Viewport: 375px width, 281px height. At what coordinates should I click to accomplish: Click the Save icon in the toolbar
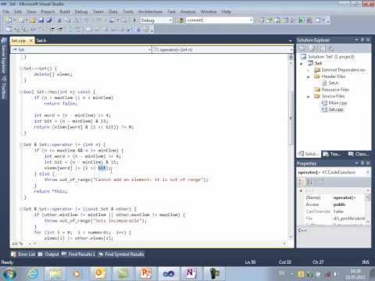pos(41,20)
